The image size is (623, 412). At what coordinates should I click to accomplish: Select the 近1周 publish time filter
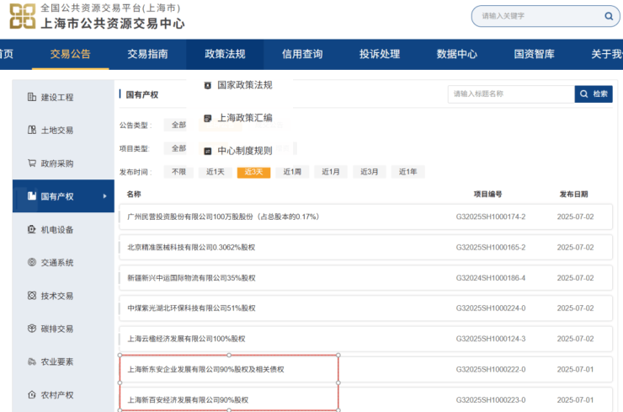292,172
